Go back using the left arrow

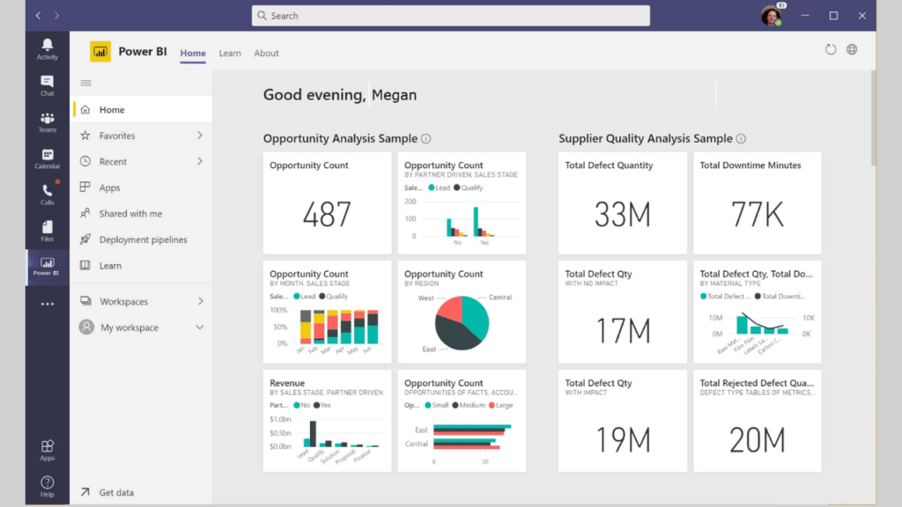[38, 16]
